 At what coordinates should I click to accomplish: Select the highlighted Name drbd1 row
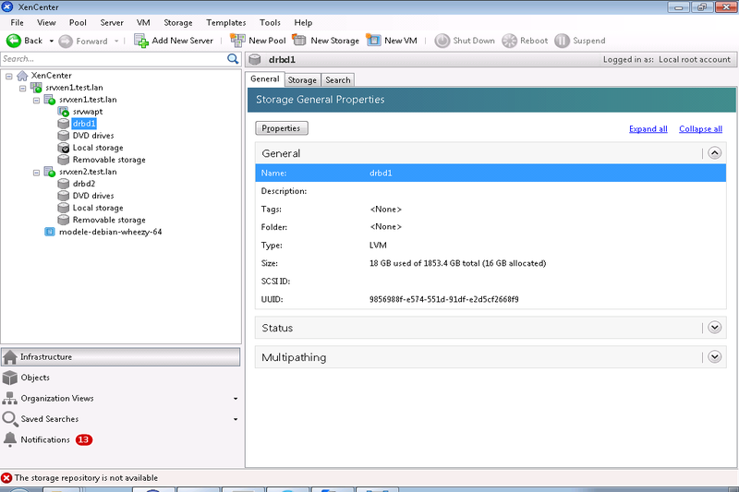[x=491, y=173]
